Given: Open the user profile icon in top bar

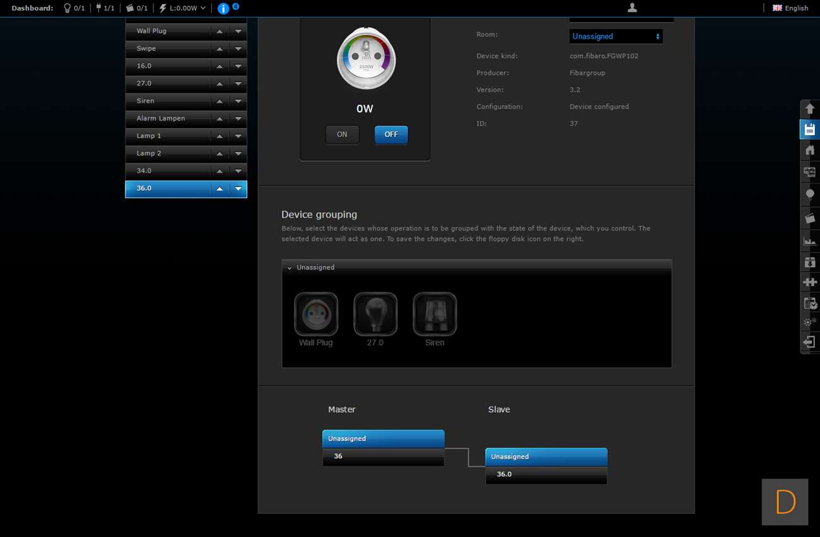Looking at the screenshot, I should 632,8.
